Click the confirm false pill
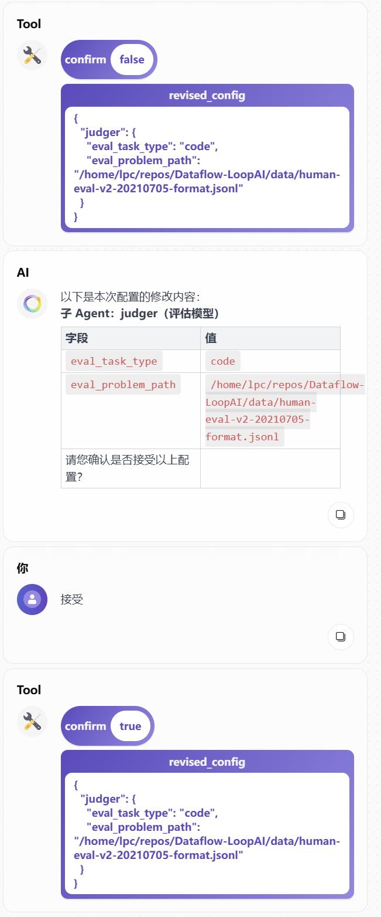Viewport: 381px width, 917px height. (x=109, y=59)
